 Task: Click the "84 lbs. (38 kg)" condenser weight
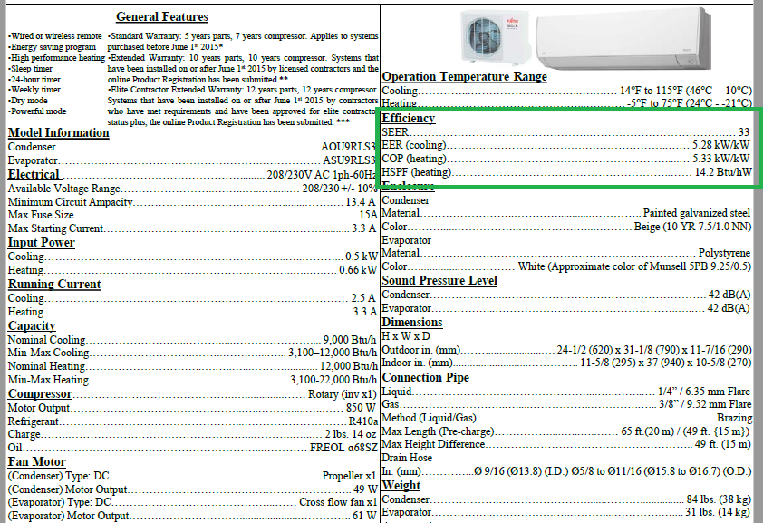(719, 499)
